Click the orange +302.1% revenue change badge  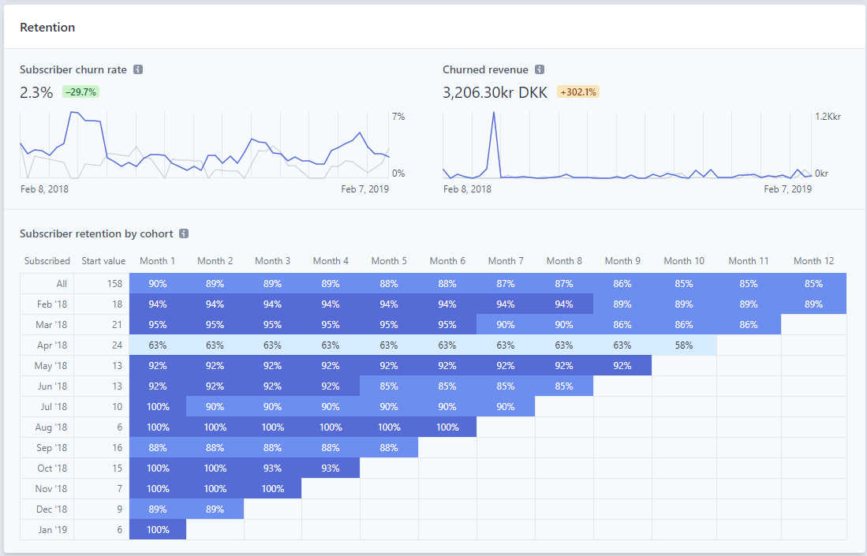point(578,92)
